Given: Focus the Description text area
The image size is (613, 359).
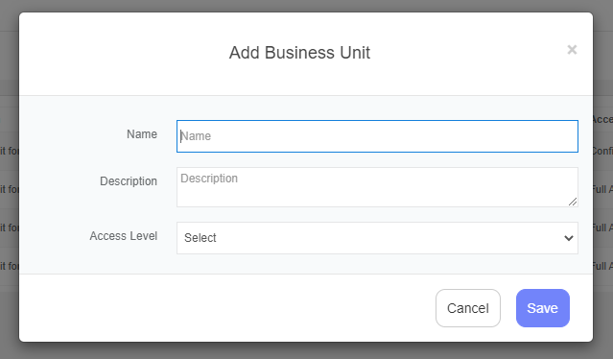Looking at the screenshot, I should [x=377, y=187].
